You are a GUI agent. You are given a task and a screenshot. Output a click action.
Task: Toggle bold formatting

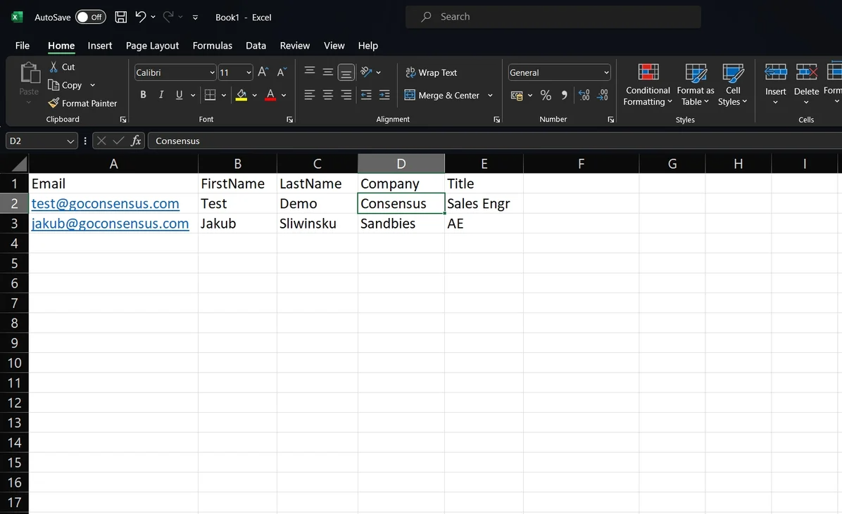(x=143, y=95)
